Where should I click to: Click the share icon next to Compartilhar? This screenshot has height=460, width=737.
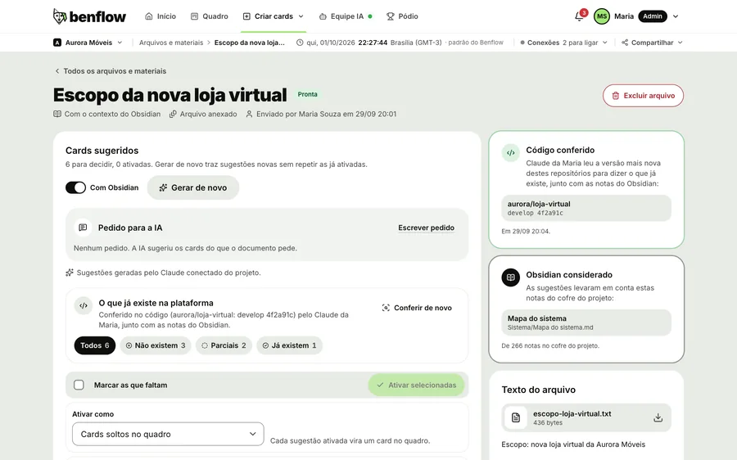pyautogui.click(x=625, y=43)
